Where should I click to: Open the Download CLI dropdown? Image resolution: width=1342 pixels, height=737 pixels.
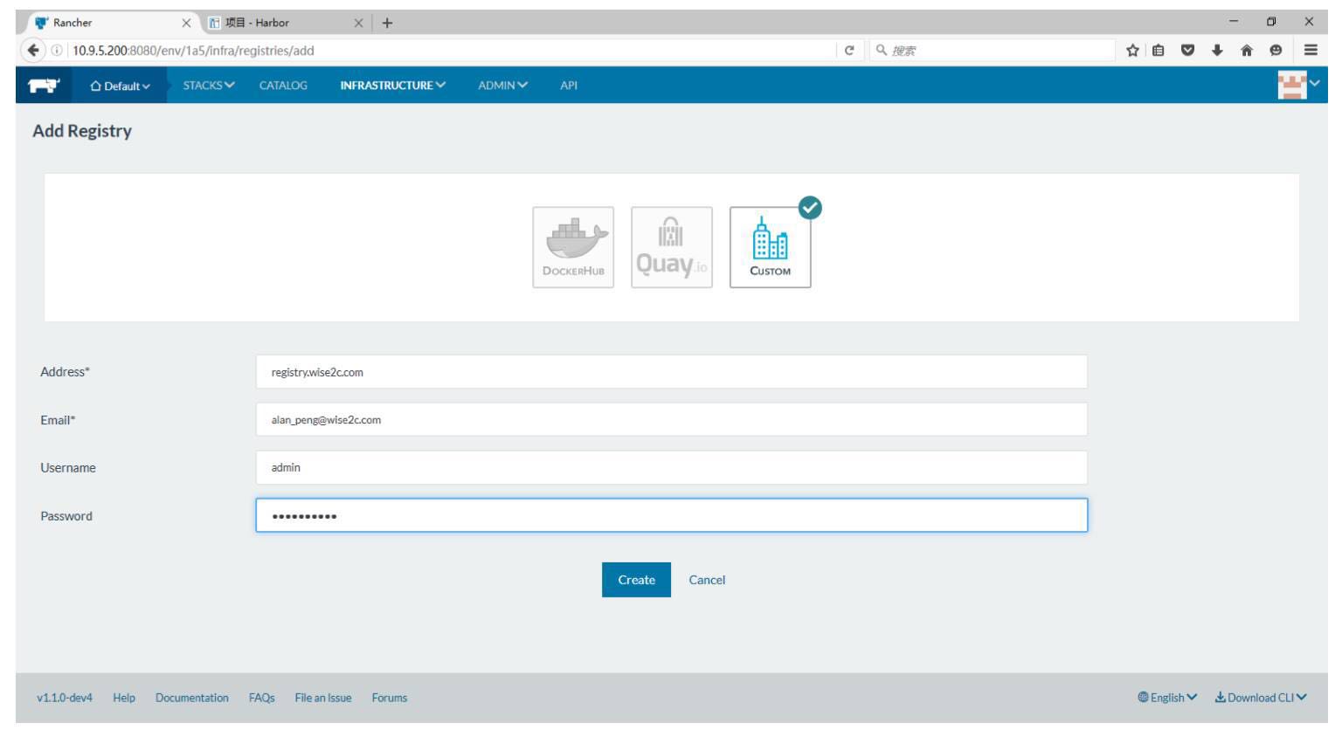[1261, 698]
